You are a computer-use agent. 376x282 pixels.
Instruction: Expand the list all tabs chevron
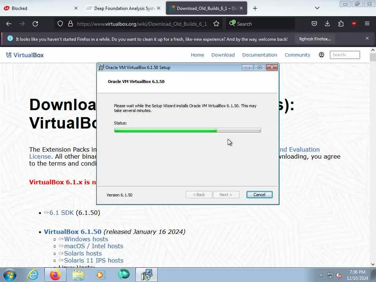(x=317, y=8)
